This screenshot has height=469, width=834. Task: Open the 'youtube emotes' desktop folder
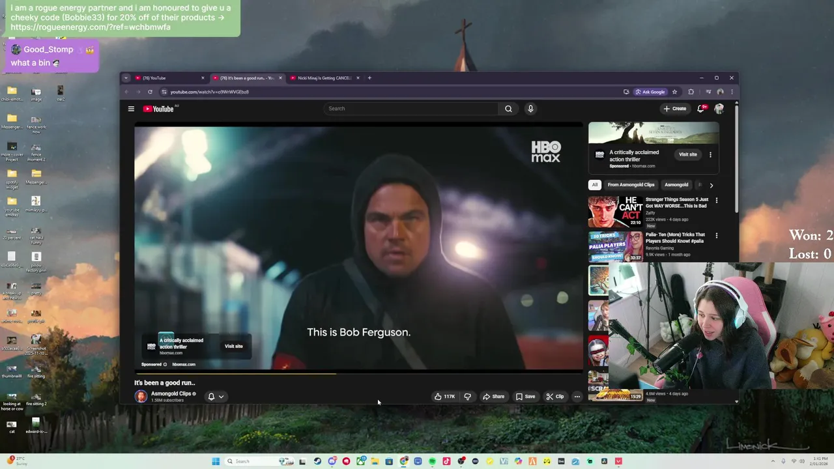click(x=12, y=206)
